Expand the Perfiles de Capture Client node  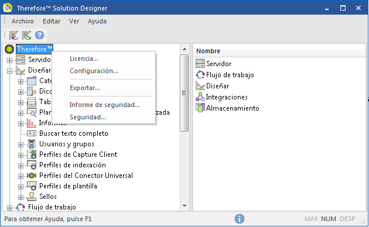tap(20, 155)
